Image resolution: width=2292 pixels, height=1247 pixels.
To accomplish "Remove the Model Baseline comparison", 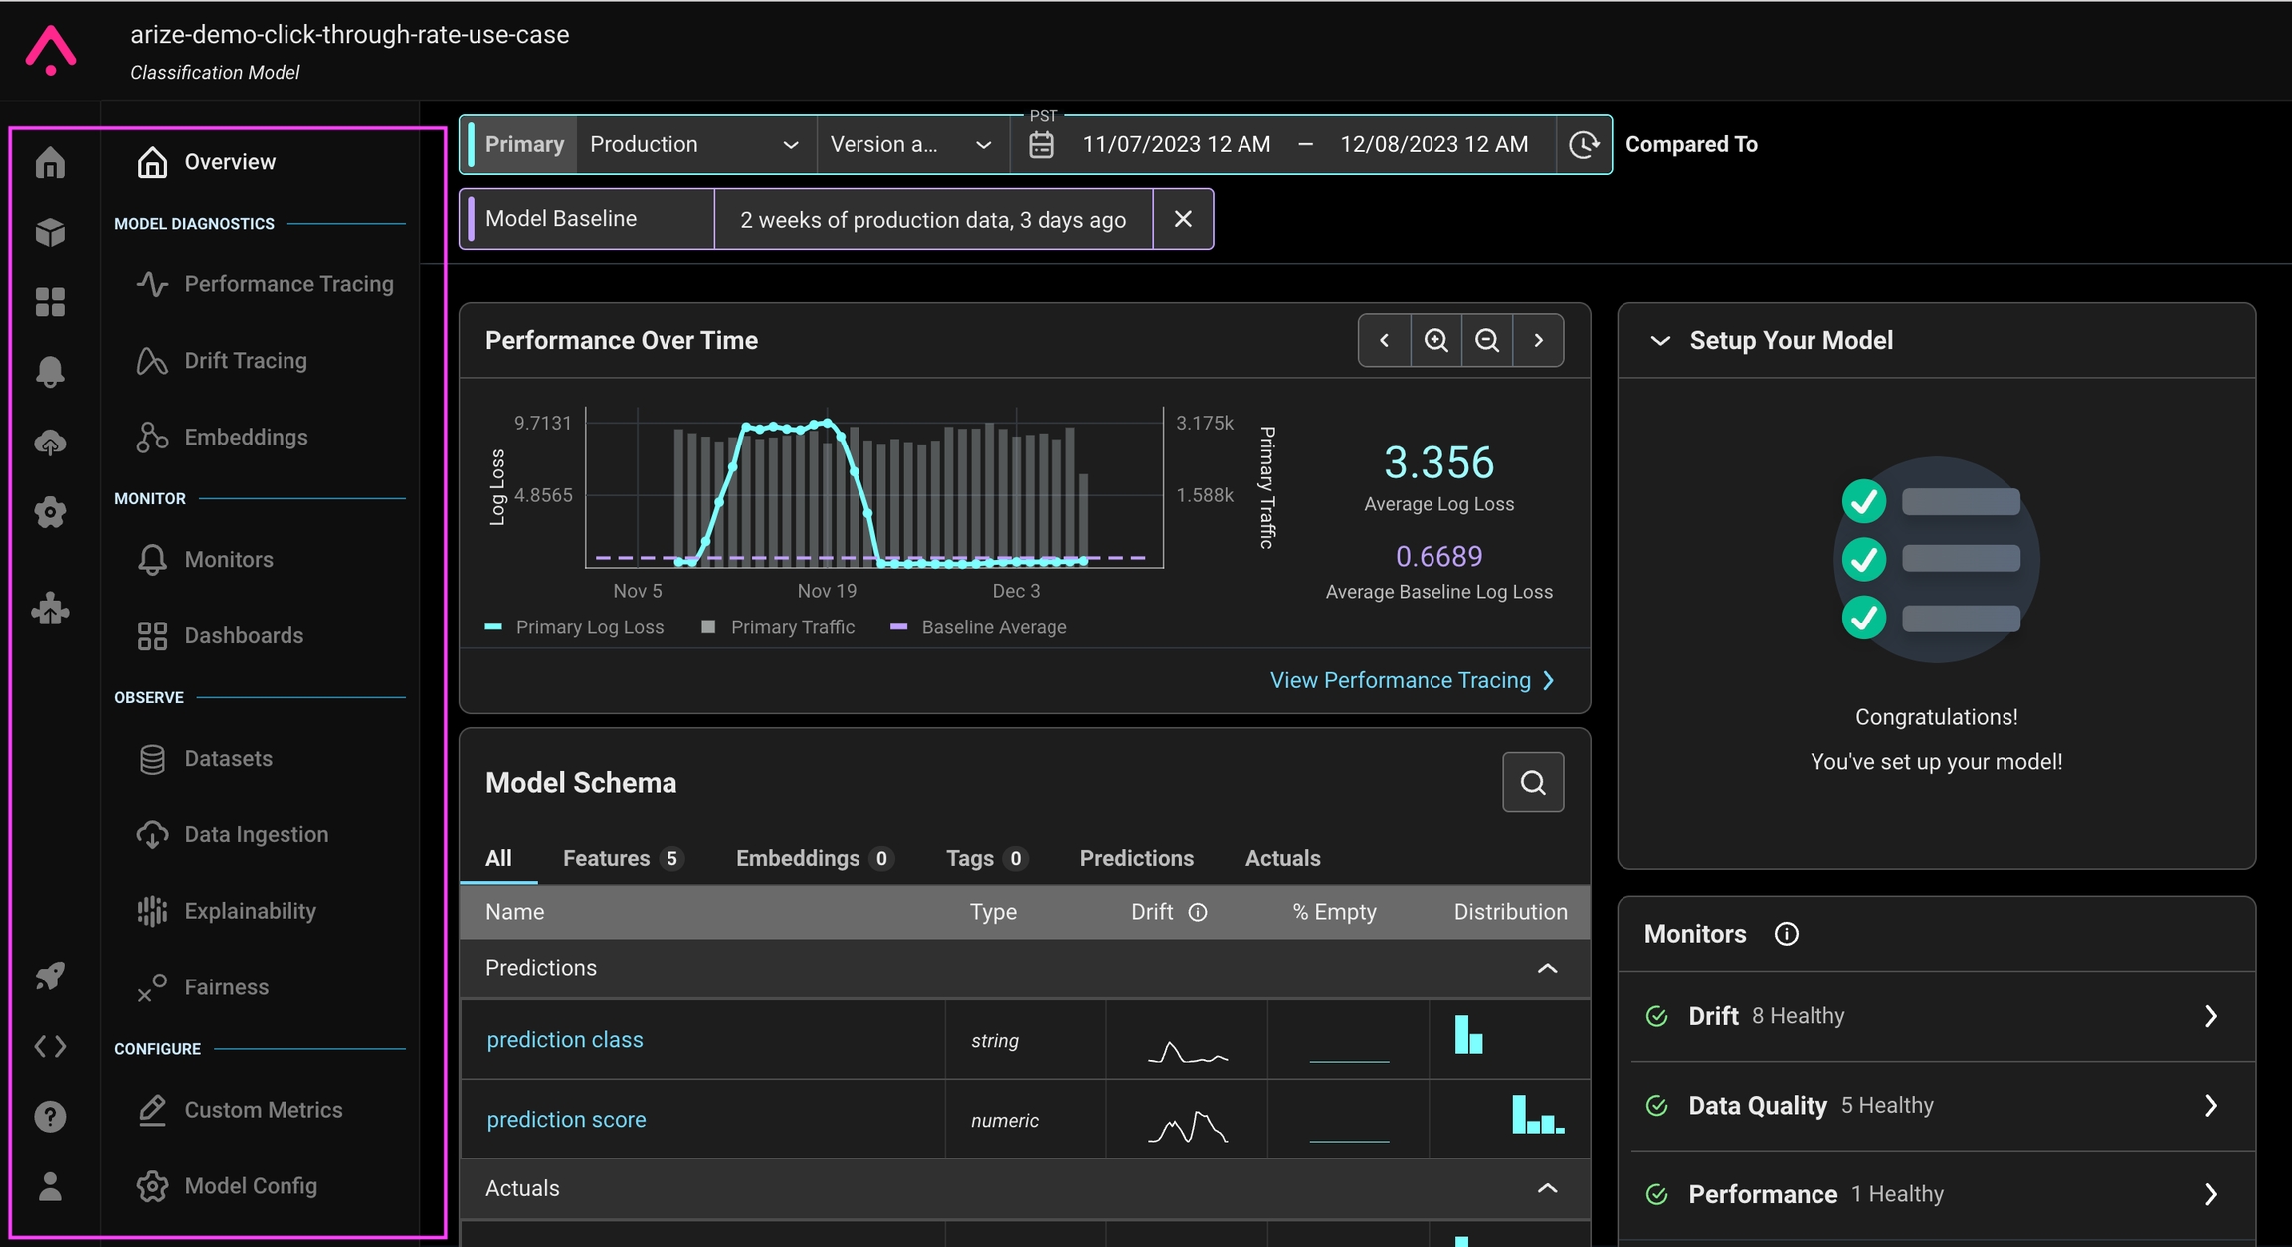I will (1182, 219).
